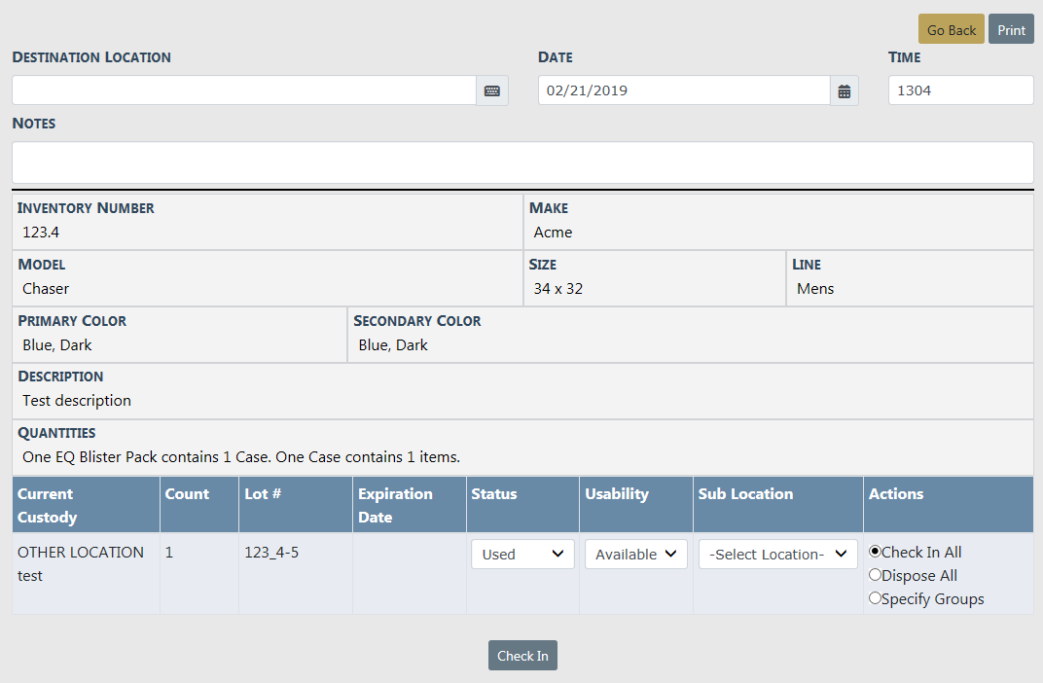This screenshot has height=683, width=1043.
Task: Choose the Dispose All option
Action: click(875, 575)
